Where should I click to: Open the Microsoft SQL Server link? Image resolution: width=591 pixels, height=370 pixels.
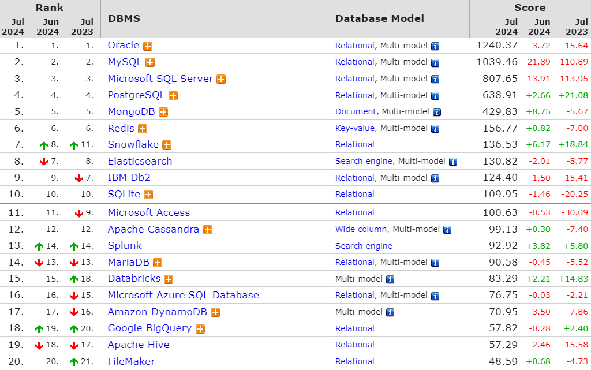(x=160, y=79)
